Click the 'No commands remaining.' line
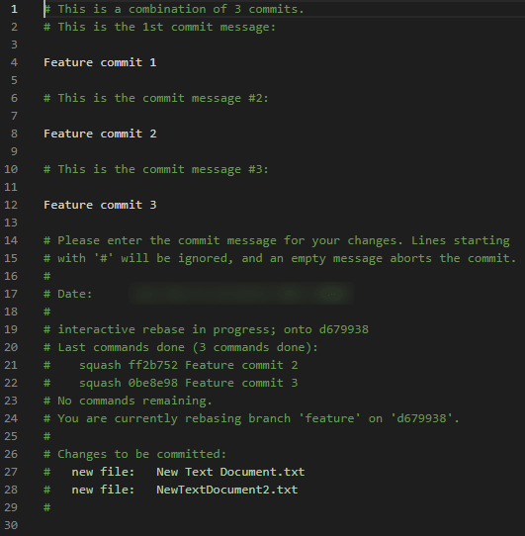 click(128, 401)
